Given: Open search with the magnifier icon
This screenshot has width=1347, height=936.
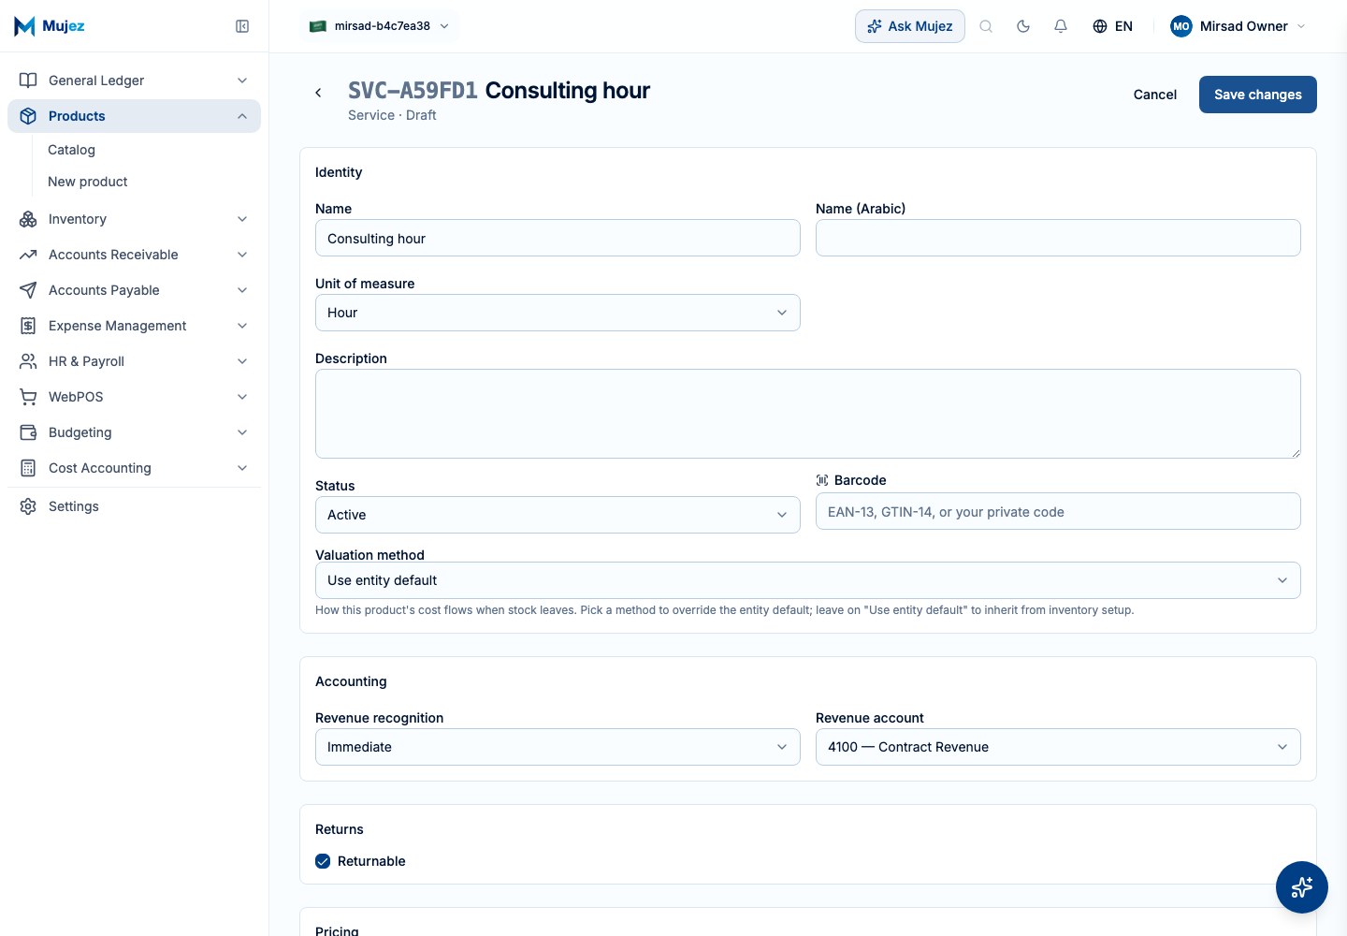Looking at the screenshot, I should tap(986, 26).
